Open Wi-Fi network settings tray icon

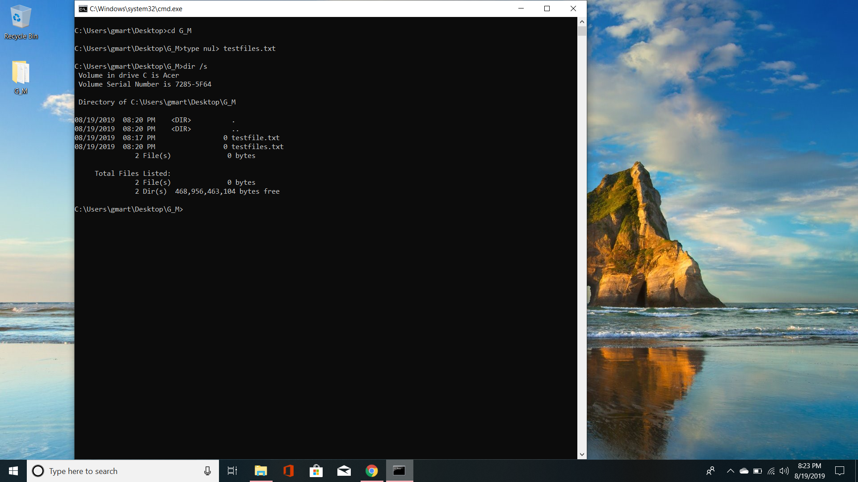coord(771,471)
